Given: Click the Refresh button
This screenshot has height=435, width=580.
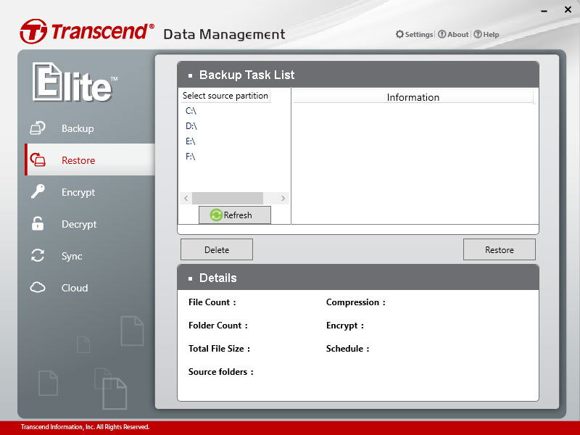Looking at the screenshot, I should tap(235, 215).
